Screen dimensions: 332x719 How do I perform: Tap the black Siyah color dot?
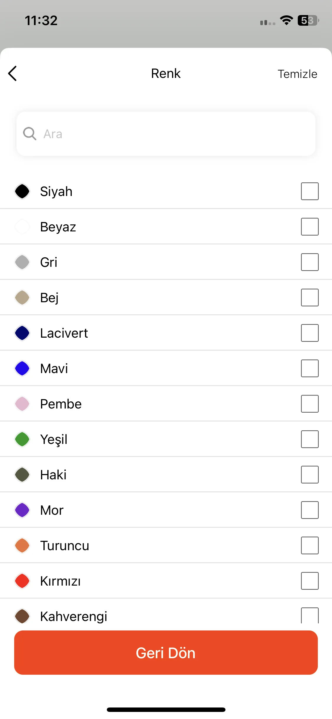pyautogui.click(x=22, y=191)
